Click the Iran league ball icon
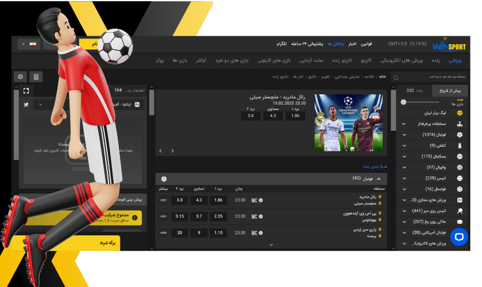482x287 pixels. pyautogui.click(x=460, y=113)
